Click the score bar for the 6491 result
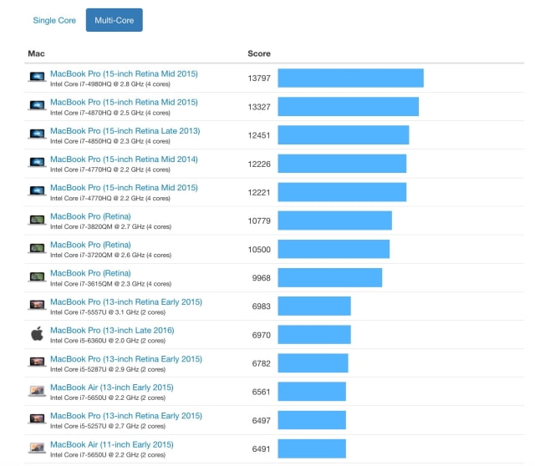Screen dimensions: 535x466 click(x=311, y=448)
